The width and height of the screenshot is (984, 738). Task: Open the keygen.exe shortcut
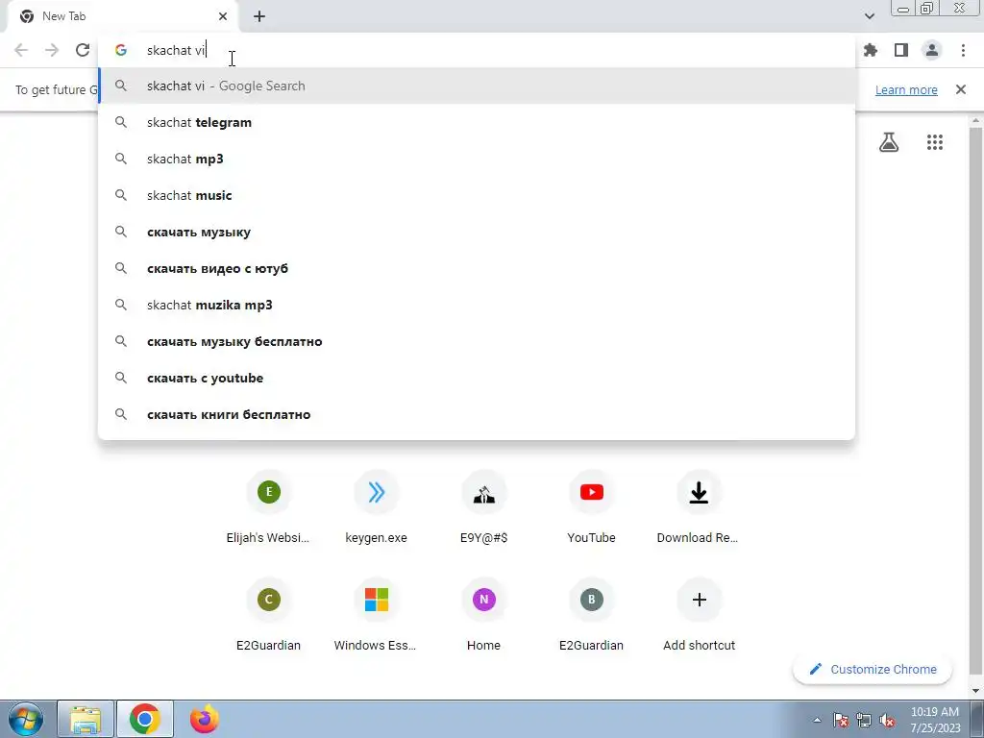click(x=376, y=507)
